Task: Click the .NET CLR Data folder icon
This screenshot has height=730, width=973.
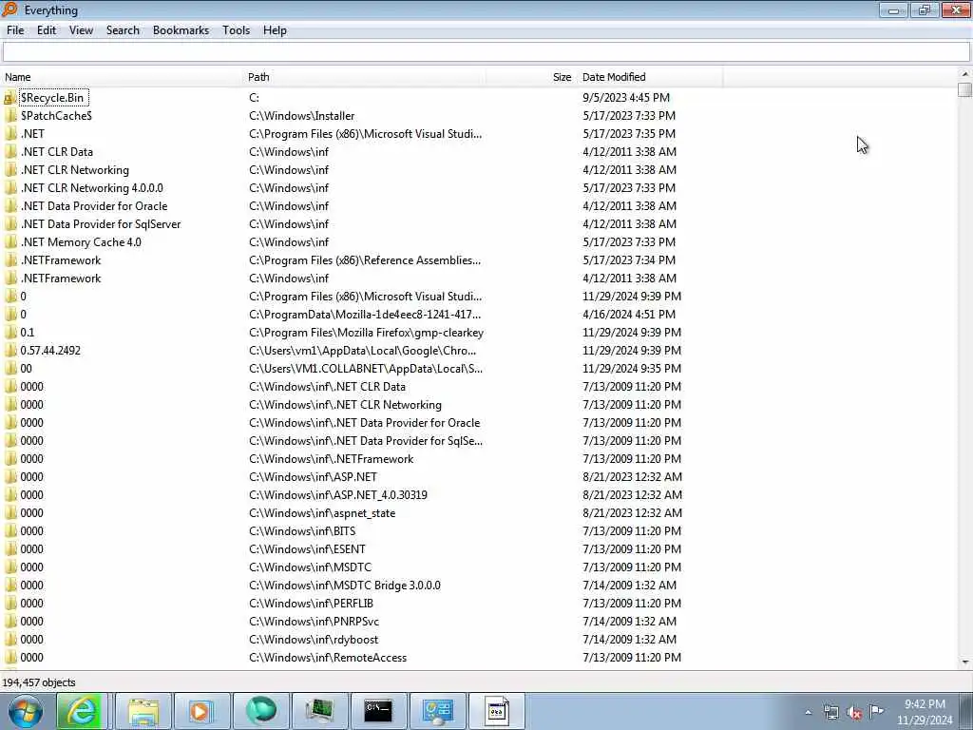Action: click(x=10, y=152)
